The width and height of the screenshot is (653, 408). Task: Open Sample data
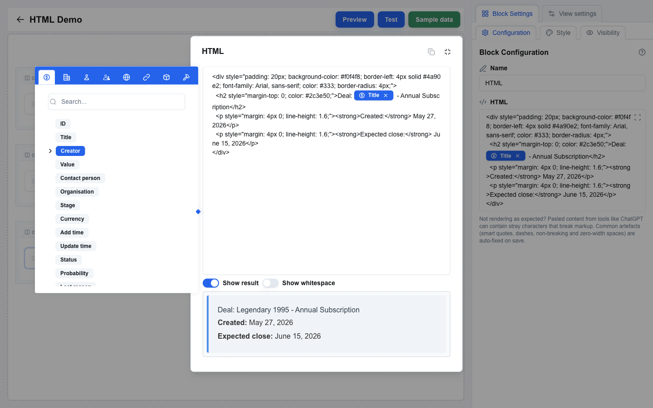click(434, 19)
